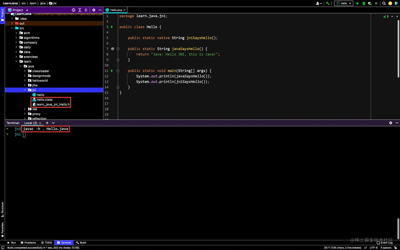Image resolution: width=400 pixels, height=250 pixels.
Task: Toggle the Project tool window sidebar button
Action: coord(2,15)
